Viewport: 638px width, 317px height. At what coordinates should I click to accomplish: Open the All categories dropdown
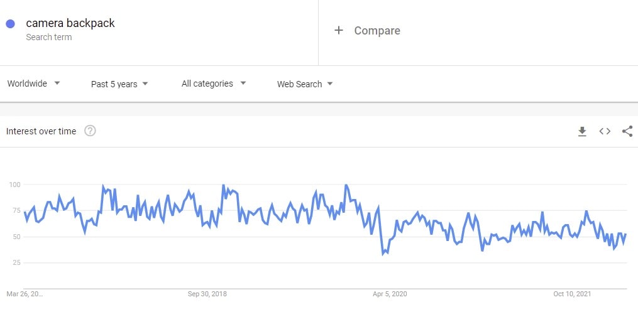[x=214, y=83]
